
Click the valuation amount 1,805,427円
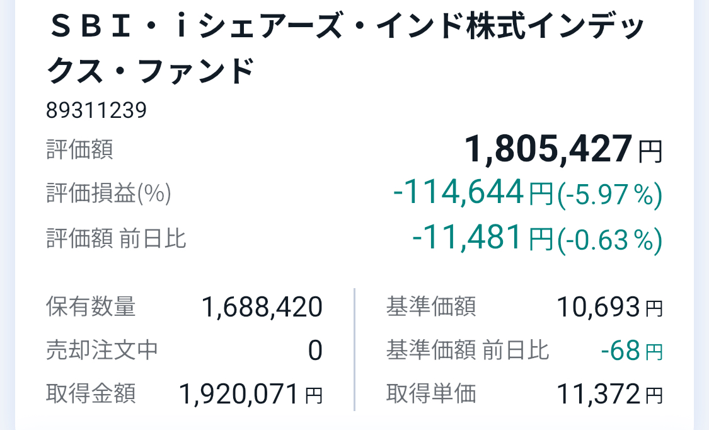(x=563, y=151)
